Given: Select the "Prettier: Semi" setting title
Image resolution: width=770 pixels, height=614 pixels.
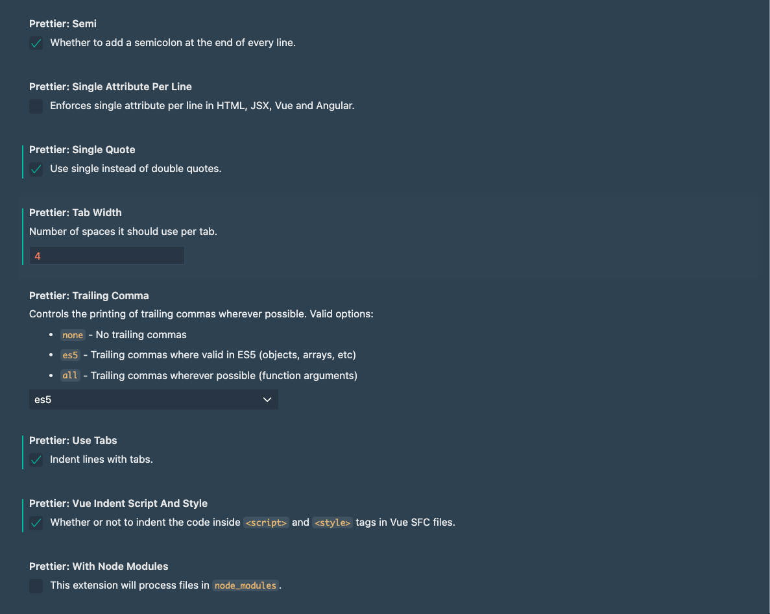Looking at the screenshot, I should [x=63, y=24].
